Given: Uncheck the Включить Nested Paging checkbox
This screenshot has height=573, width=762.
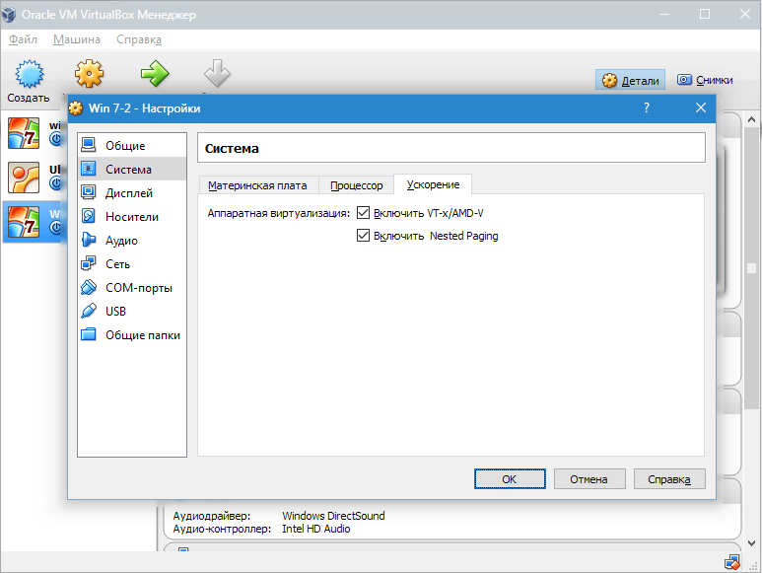Looking at the screenshot, I should point(364,237).
